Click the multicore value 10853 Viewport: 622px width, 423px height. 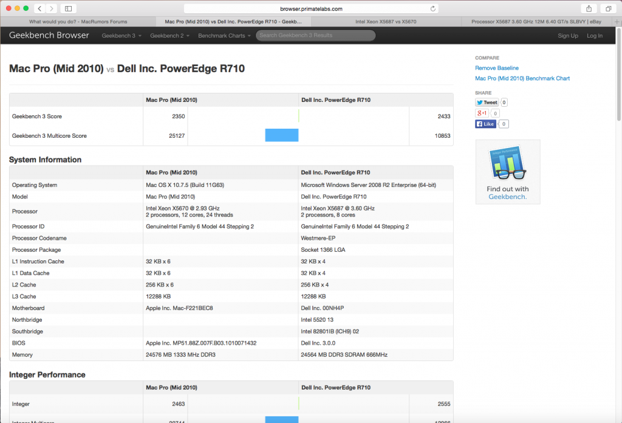point(442,135)
